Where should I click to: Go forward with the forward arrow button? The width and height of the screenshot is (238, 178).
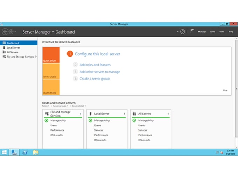11,32
